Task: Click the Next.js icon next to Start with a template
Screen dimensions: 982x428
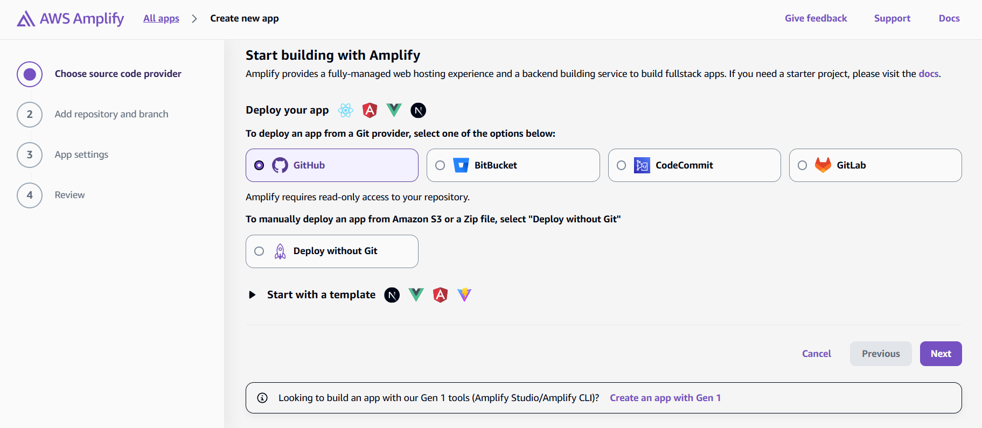Action: pos(392,295)
